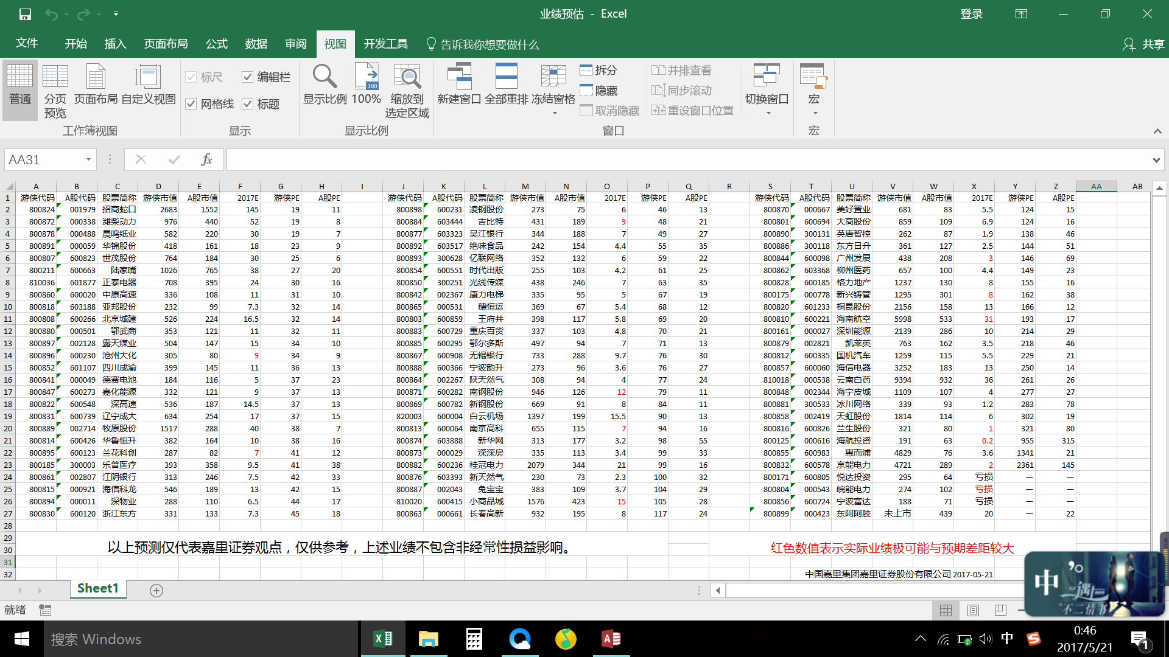The image size is (1169, 657).
Task: Switch to 页面布局 view in workbook views
Action: pyautogui.click(x=96, y=85)
